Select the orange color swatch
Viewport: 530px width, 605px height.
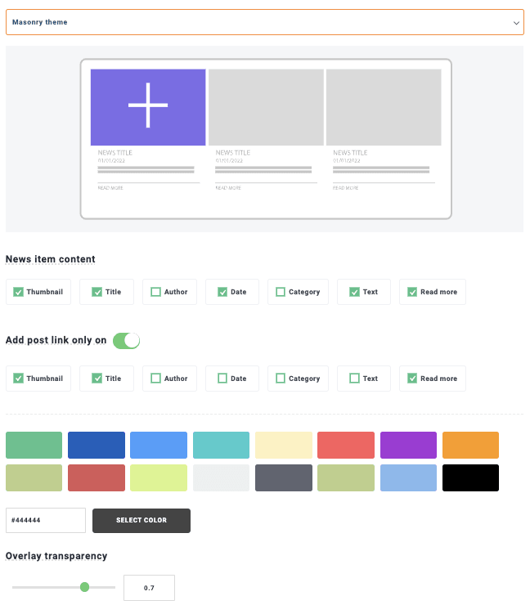tap(470, 445)
